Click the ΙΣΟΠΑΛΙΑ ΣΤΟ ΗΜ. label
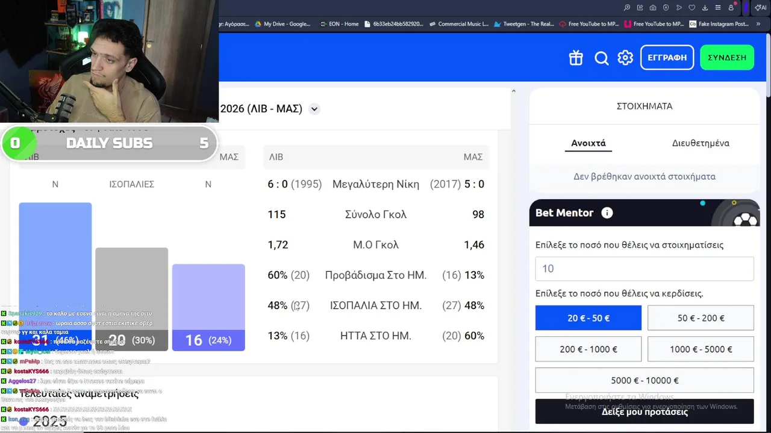The image size is (771, 433). click(x=375, y=306)
